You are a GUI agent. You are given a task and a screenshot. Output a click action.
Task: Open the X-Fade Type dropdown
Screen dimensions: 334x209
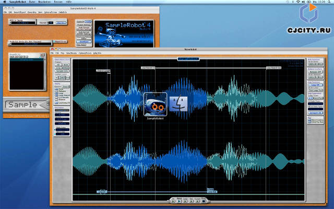click(x=315, y=103)
